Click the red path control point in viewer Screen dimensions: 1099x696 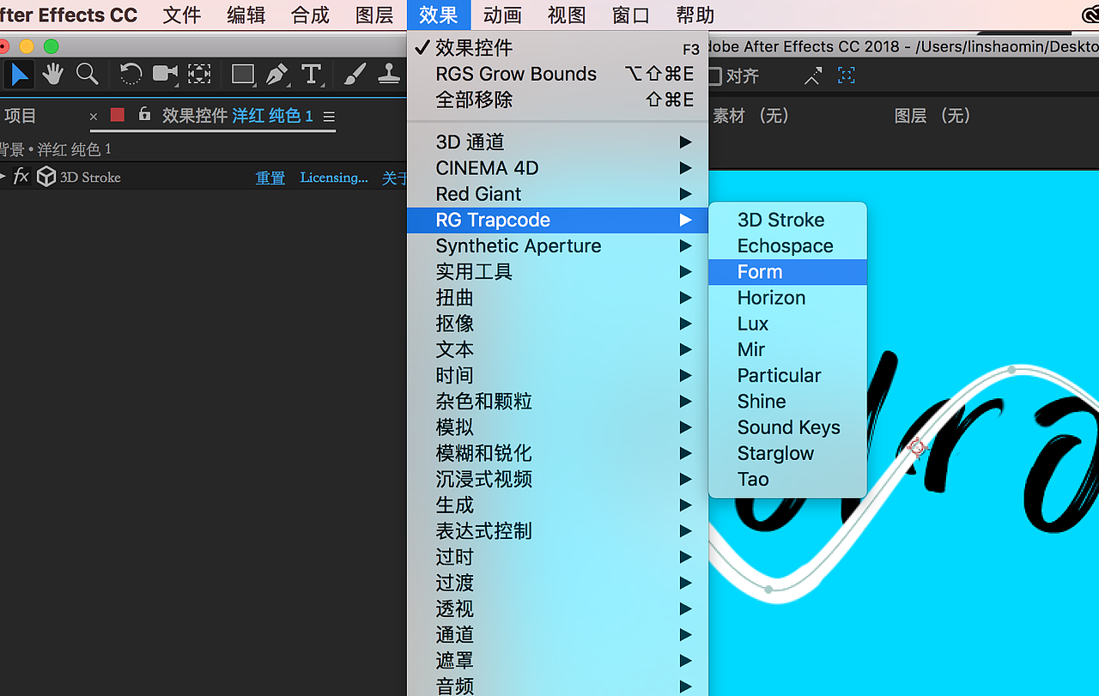[x=917, y=446]
